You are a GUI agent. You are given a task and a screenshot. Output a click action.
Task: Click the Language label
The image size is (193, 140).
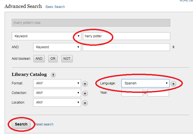point(108,83)
